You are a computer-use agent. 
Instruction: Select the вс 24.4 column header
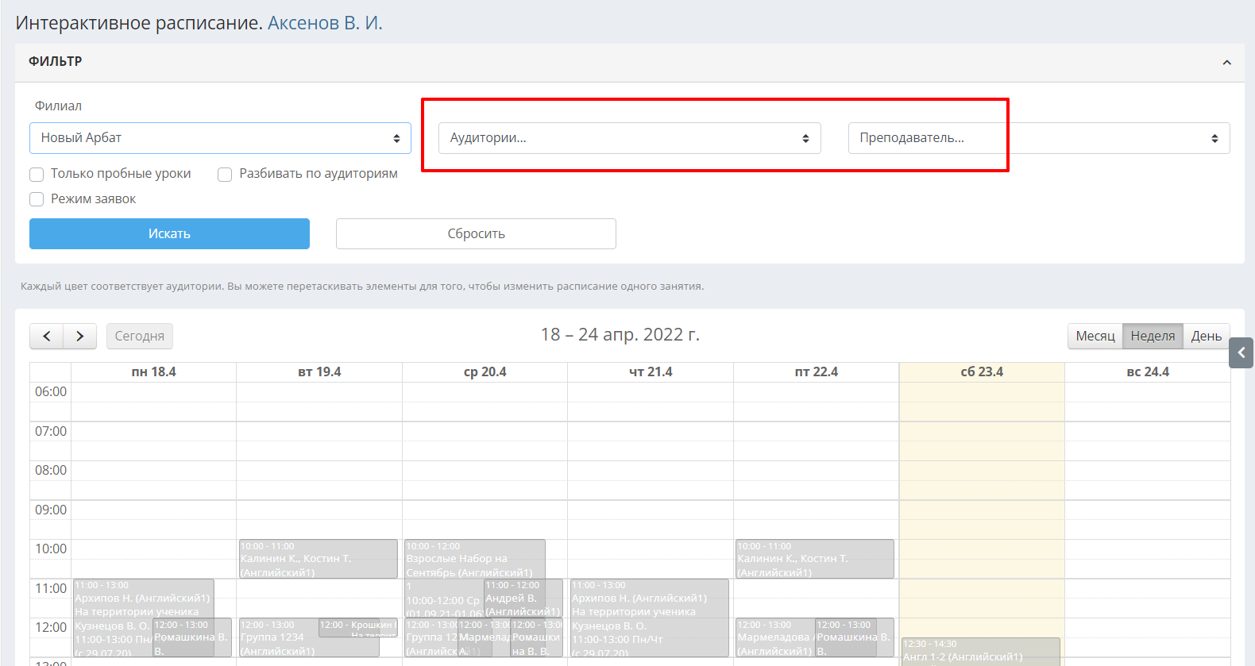point(1148,371)
